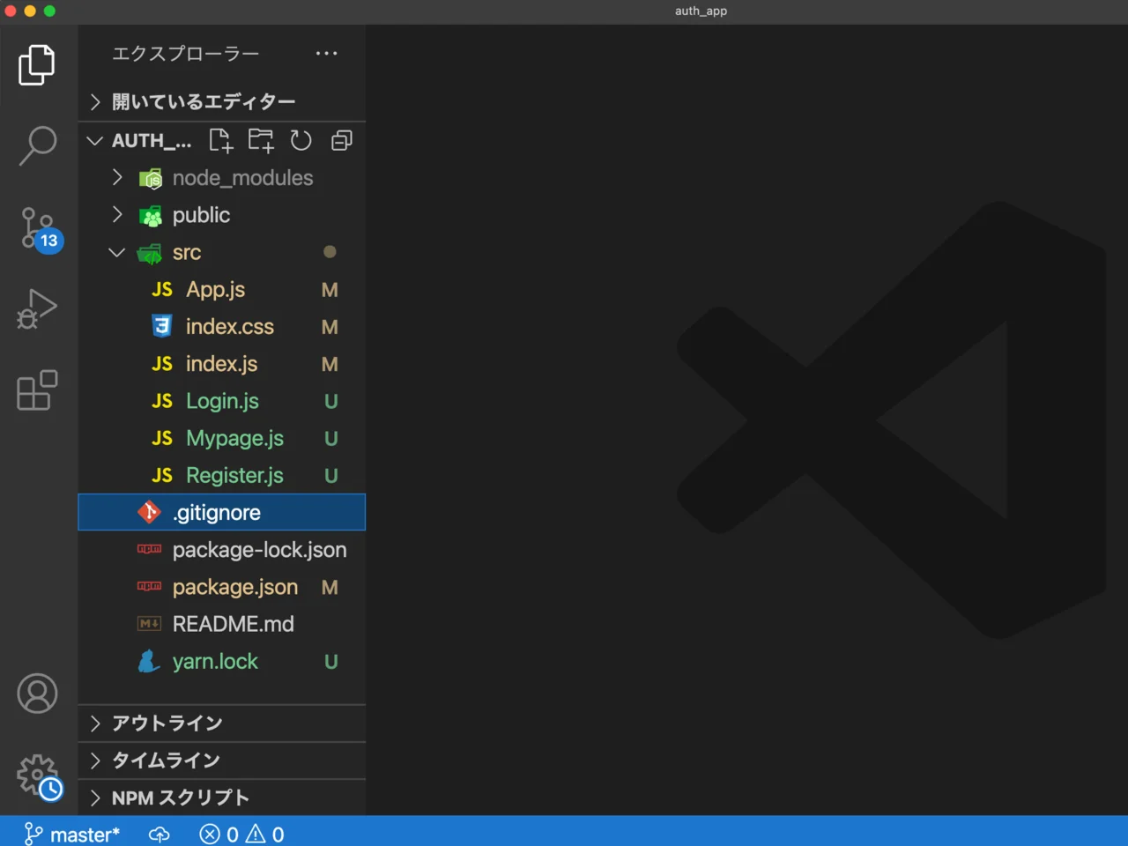Open the Accounts icon
Image resolution: width=1128 pixels, height=846 pixels.
pos(36,694)
